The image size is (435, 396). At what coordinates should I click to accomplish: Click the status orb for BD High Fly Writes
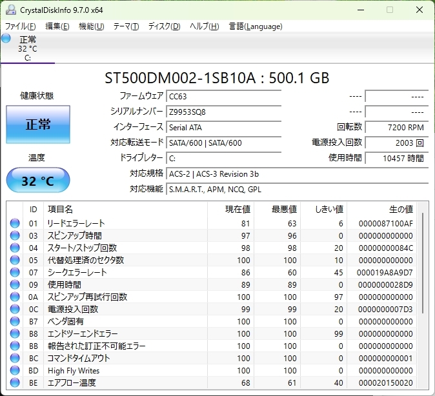click(15, 370)
